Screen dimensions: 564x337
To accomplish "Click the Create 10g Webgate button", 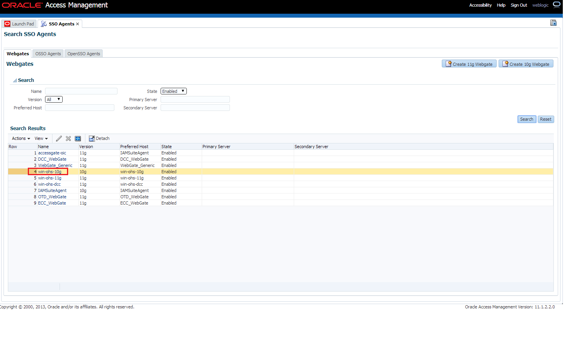I will (526, 64).
